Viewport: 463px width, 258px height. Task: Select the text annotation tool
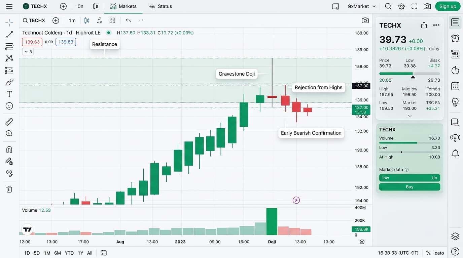[9, 94]
